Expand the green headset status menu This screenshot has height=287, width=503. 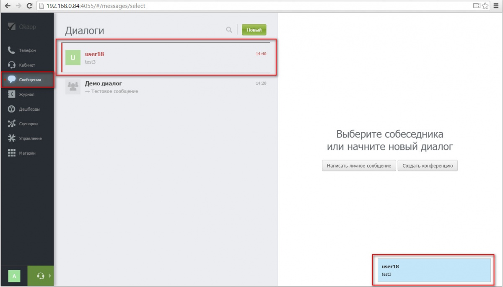41,276
